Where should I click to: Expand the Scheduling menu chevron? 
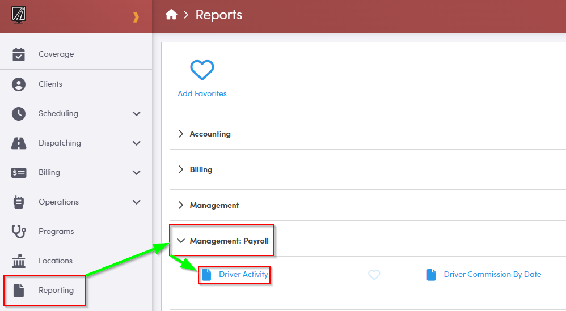click(136, 113)
